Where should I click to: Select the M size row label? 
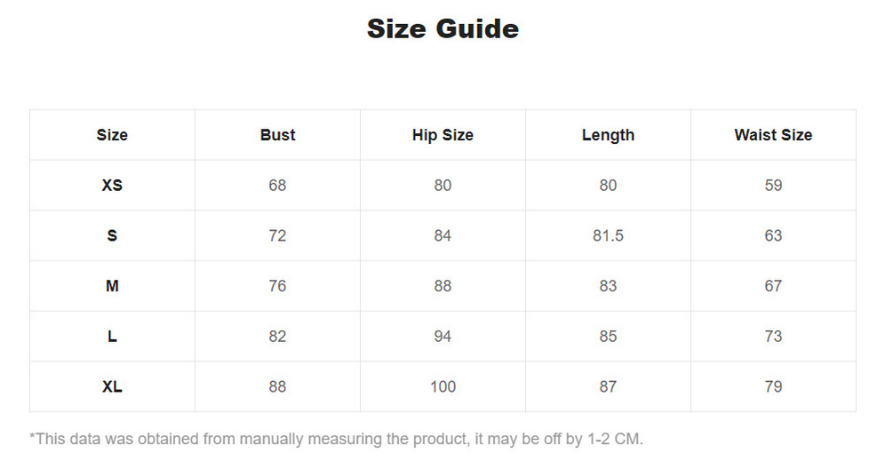112,286
